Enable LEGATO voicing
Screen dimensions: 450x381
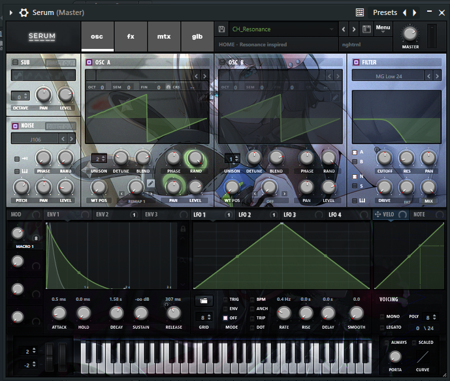pyautogui.click(x=382, y=327)
